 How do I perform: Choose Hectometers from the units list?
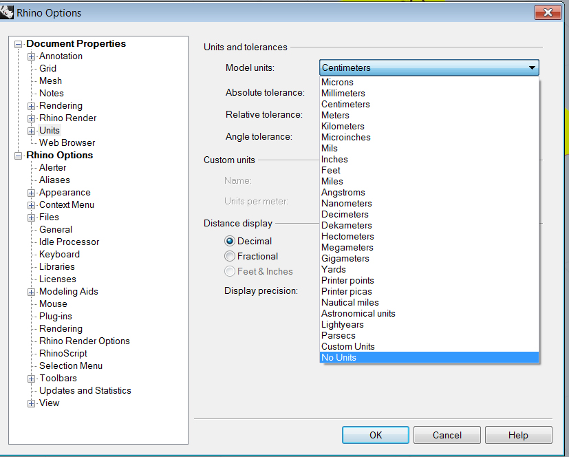click(429, 236)
